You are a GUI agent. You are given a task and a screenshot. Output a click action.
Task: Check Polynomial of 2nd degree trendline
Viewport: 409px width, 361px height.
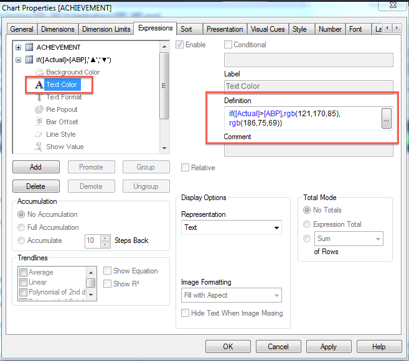24,292
